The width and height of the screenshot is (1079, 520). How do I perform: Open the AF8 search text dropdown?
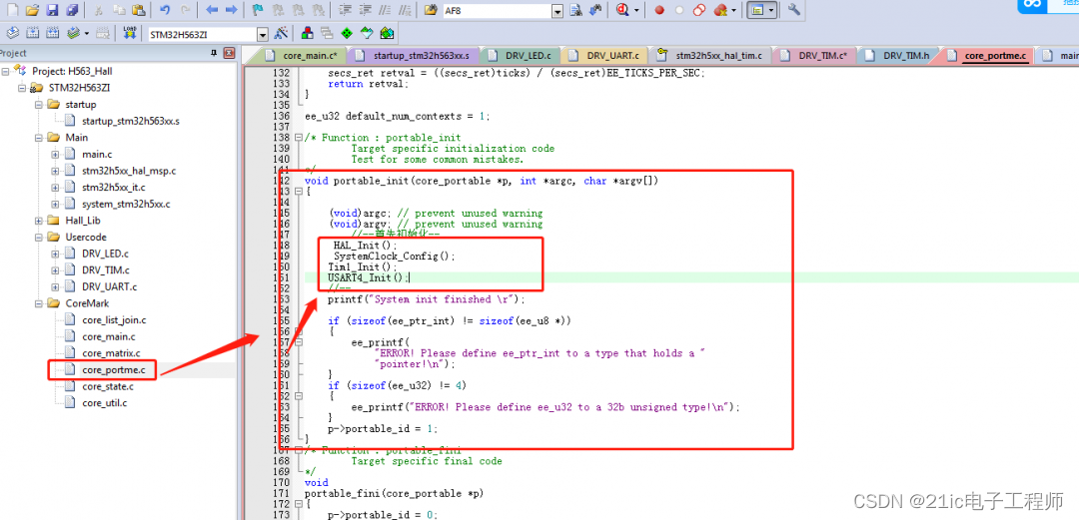pos(557,11)
